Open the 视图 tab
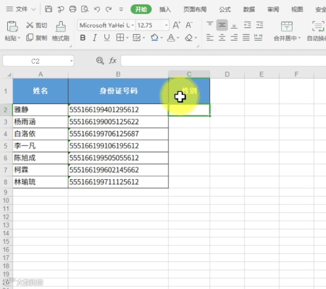The height and width of the screenshot is (289, 326). pyautogui.click(x=297, y=9)
